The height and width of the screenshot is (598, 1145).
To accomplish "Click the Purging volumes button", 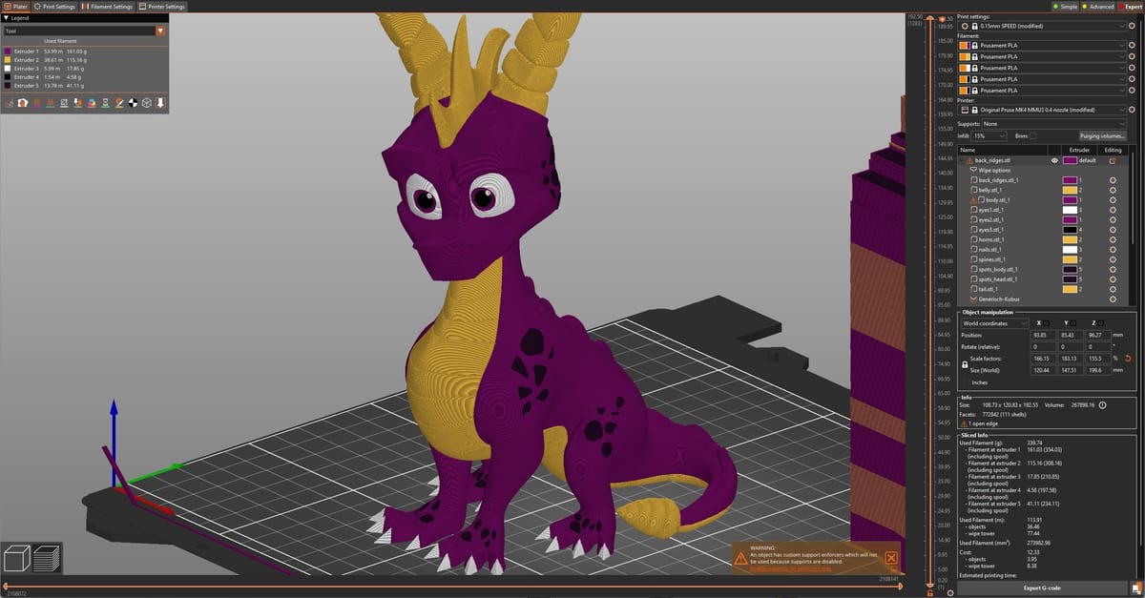I will [x=1102, y=135].
